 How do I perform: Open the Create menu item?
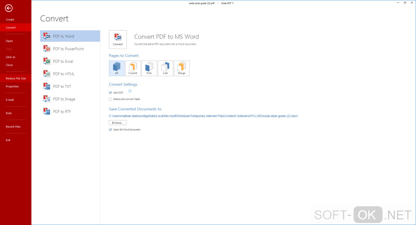(10, 20)
